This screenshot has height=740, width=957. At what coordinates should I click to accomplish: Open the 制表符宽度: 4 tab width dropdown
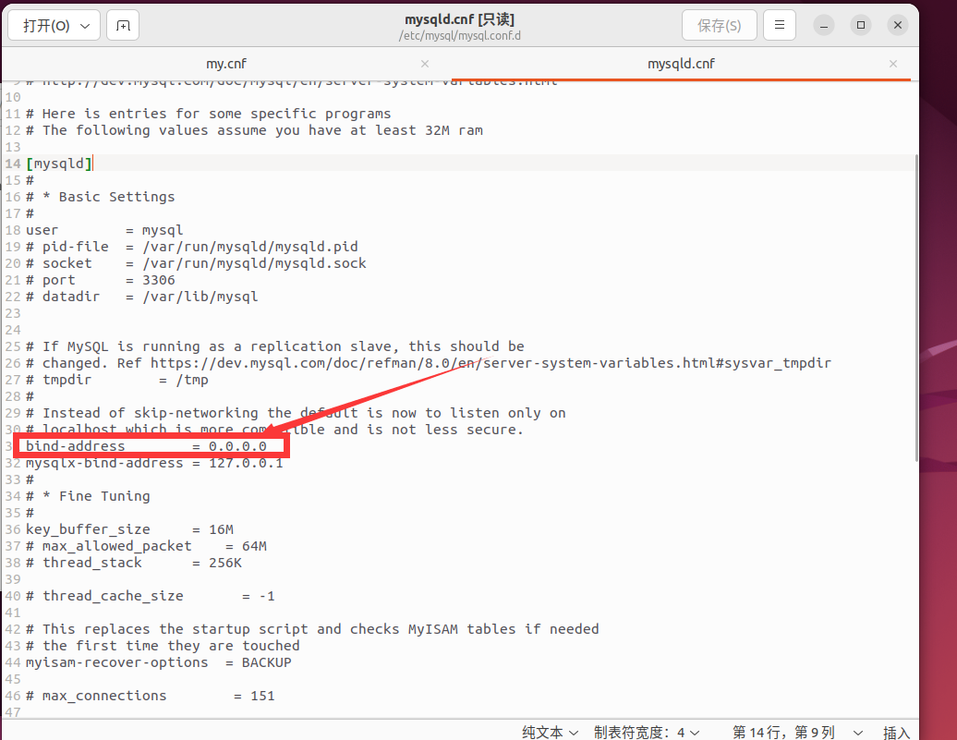click(647, 732)
